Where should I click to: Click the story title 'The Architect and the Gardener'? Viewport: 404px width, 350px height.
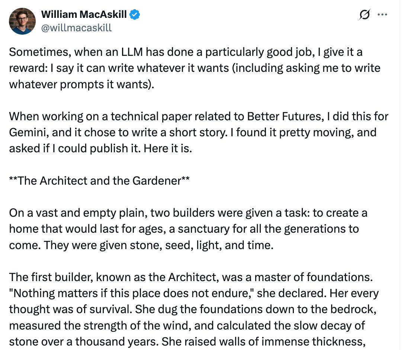(99, 181)
